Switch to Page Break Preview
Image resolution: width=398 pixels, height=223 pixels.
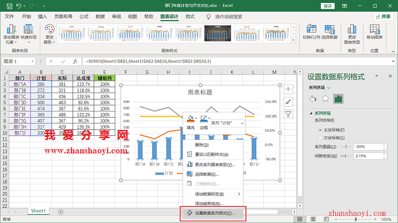pos(326,219)
